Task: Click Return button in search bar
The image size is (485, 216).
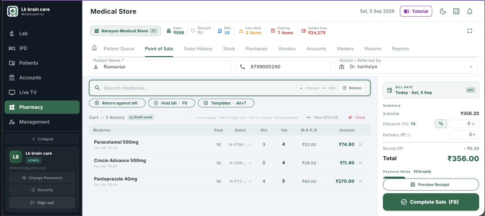Action: pos(352,88)
